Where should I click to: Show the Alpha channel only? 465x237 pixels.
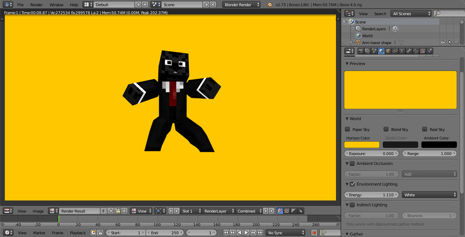(x=293, y=211)
